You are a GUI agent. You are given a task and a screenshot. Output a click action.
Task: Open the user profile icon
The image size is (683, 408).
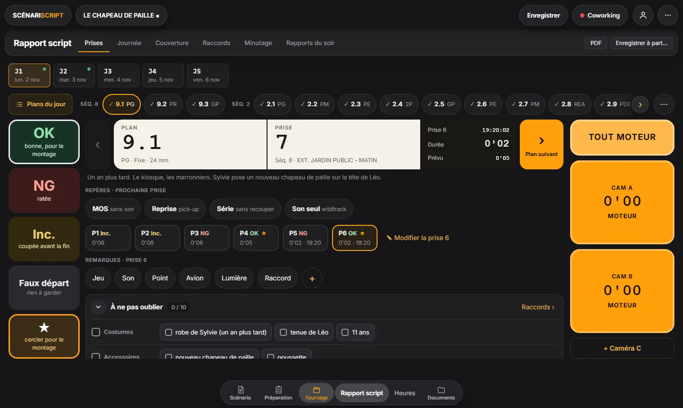643,15
